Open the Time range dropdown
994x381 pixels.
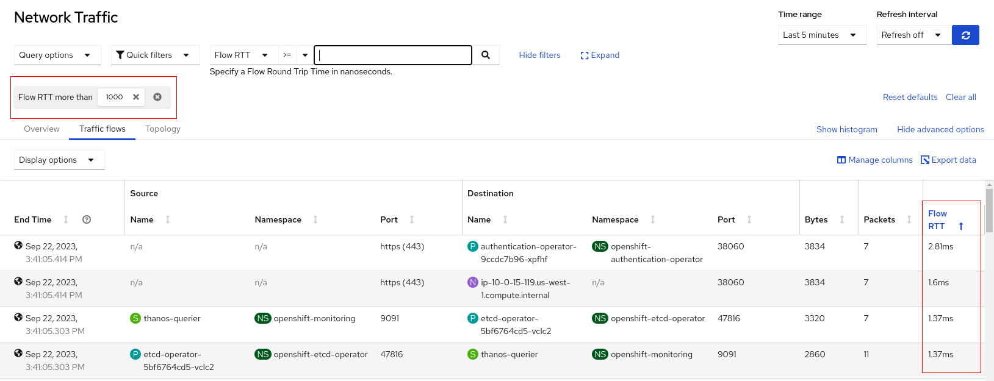(821, 35)
